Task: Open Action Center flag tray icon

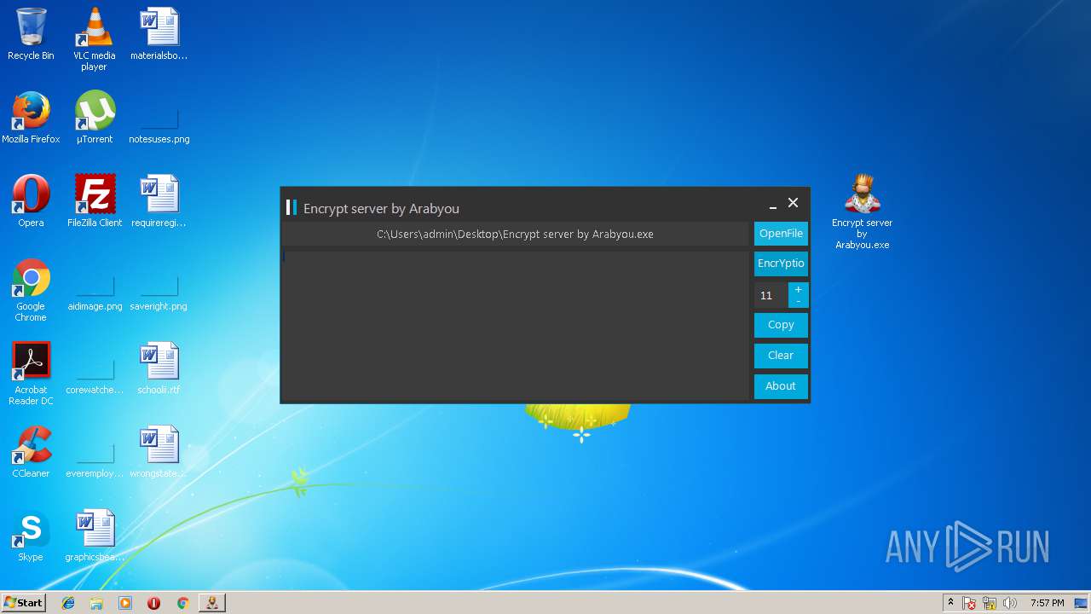Action: [970, 603]
